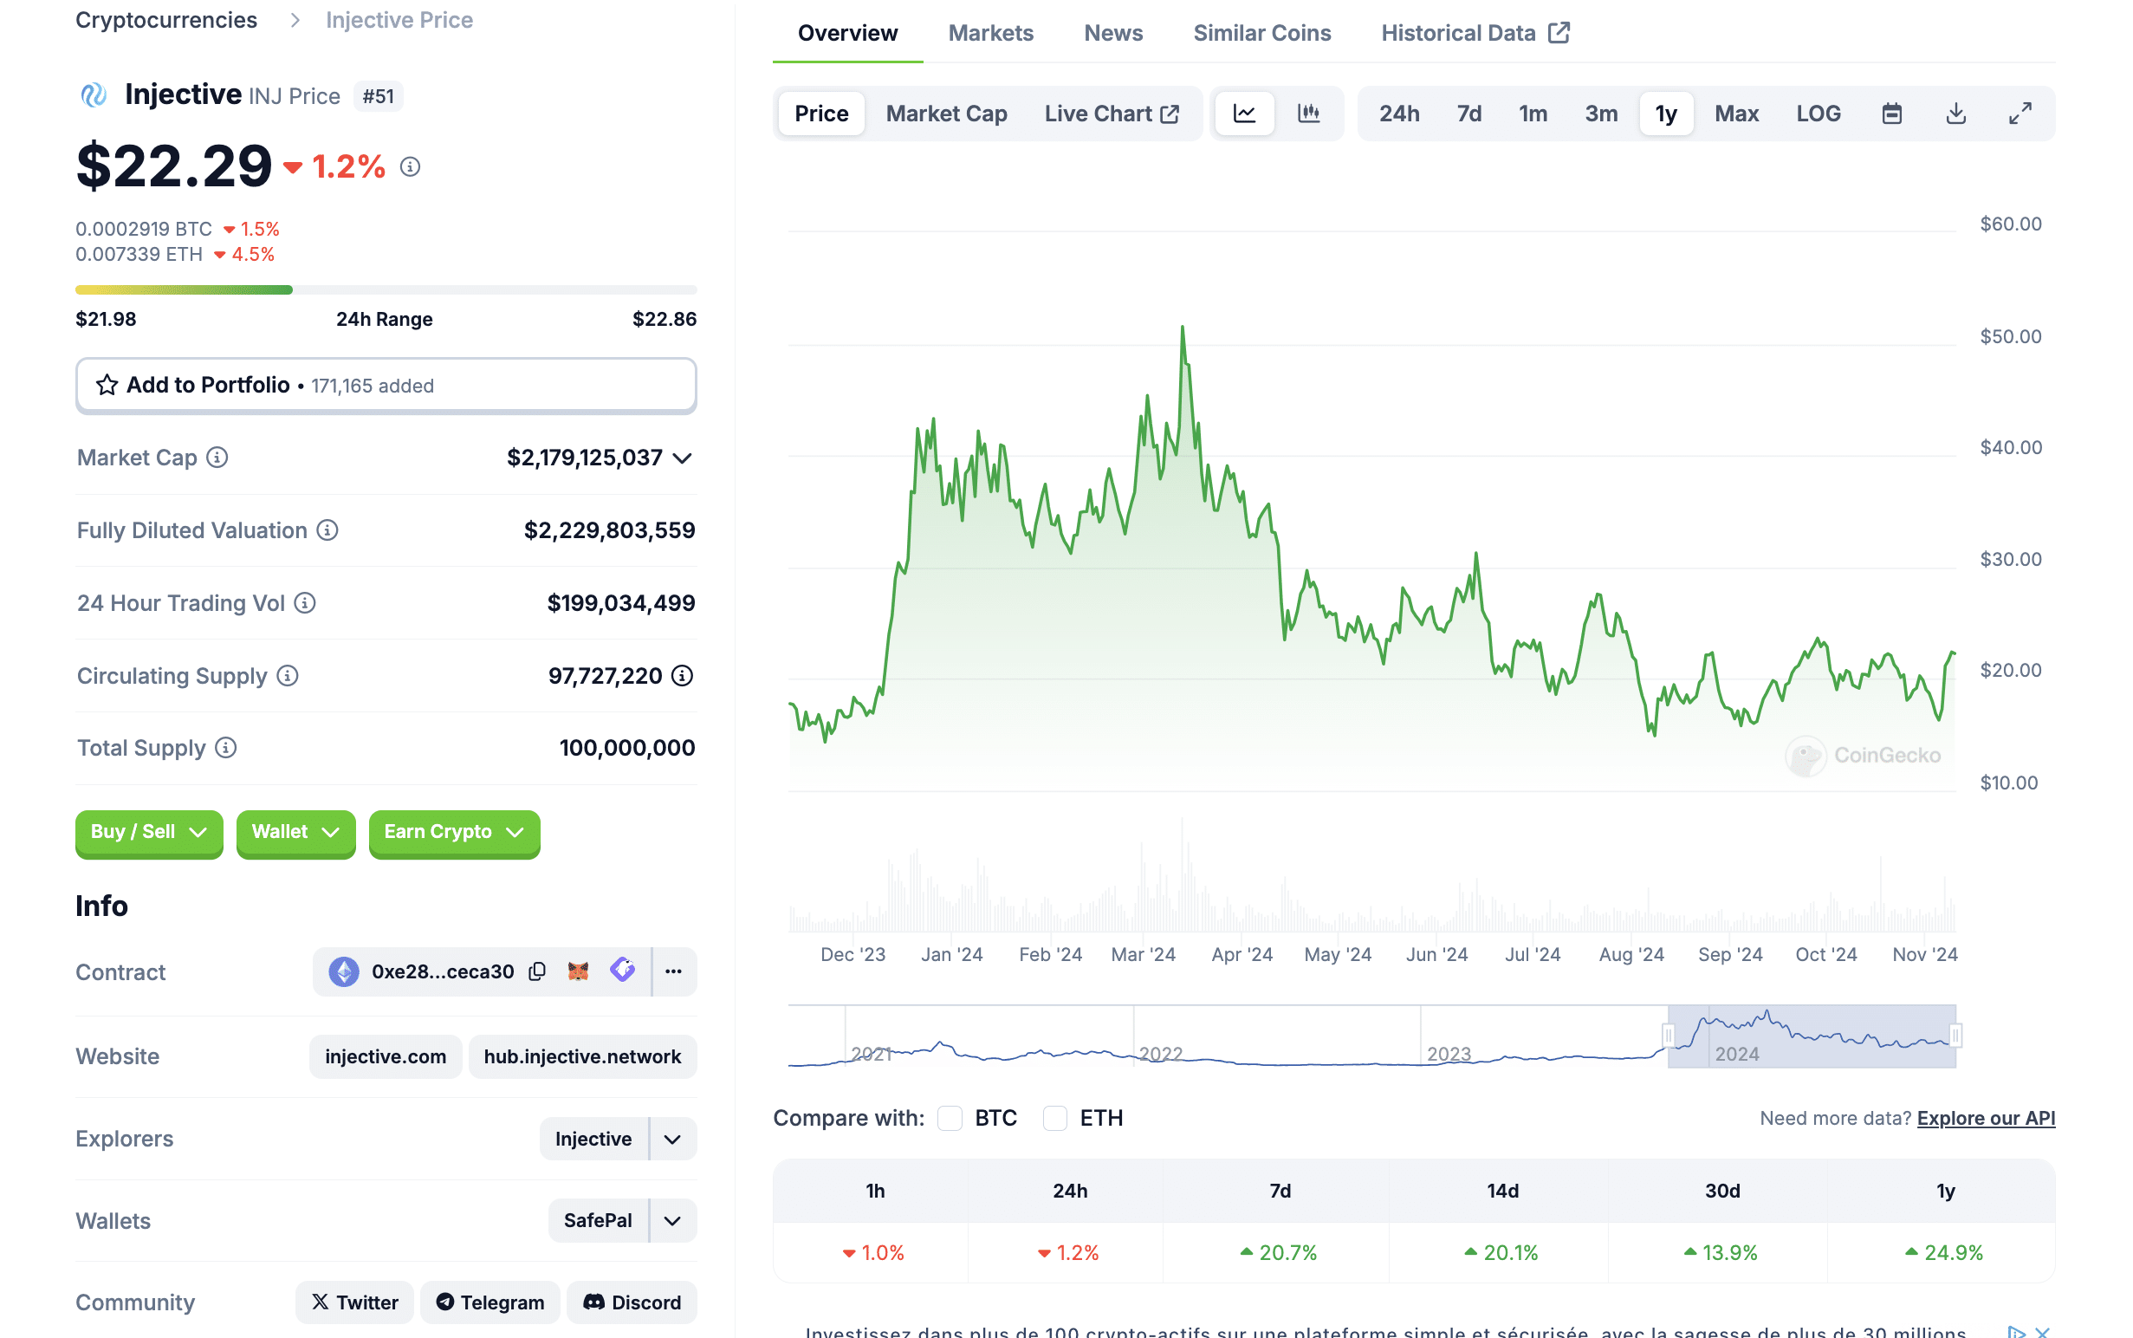This screenshot has width=2133, height=1338.
Task: Open Historical Data external link icon
Action: 1559,33
